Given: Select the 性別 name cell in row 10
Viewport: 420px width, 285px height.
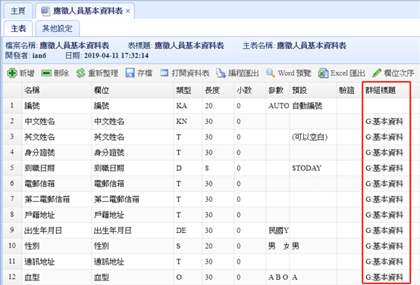Looking at the screenshot, I should 57,246.
